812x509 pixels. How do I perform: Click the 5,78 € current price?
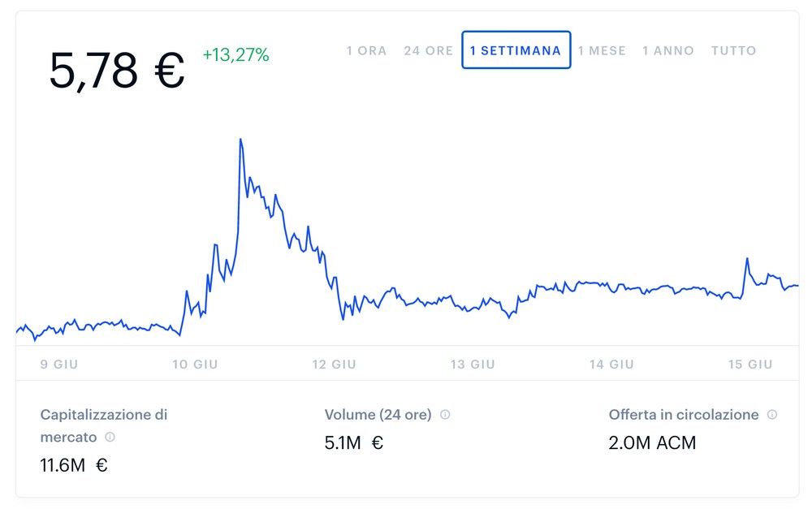(117, 71)
